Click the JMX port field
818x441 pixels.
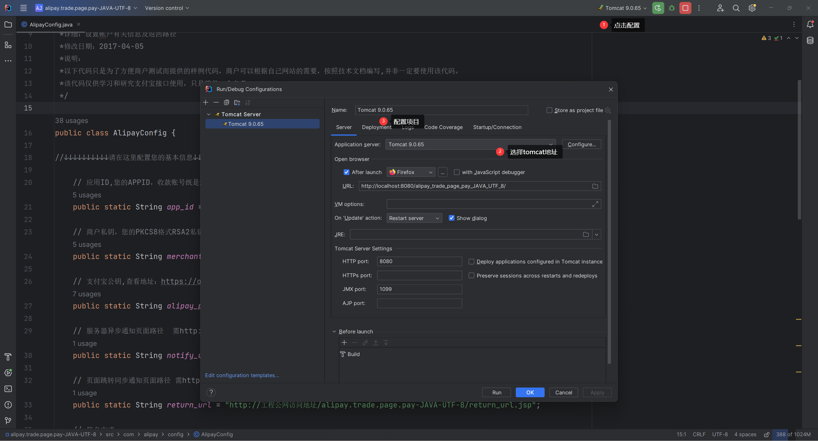(x=420, y=289)
